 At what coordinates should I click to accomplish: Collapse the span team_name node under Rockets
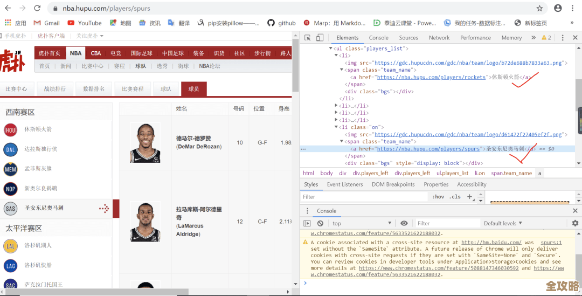point(342,70)
